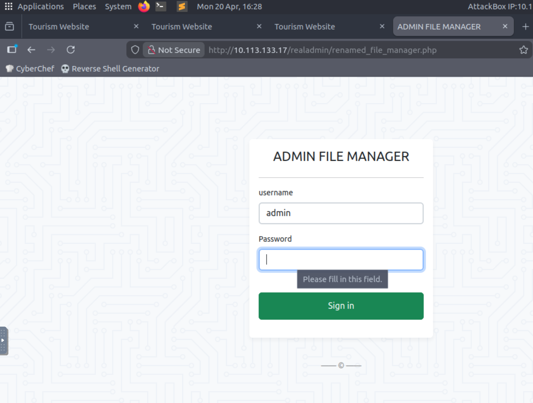
Task: Submit the form with Sign in button
Action: 341,306
